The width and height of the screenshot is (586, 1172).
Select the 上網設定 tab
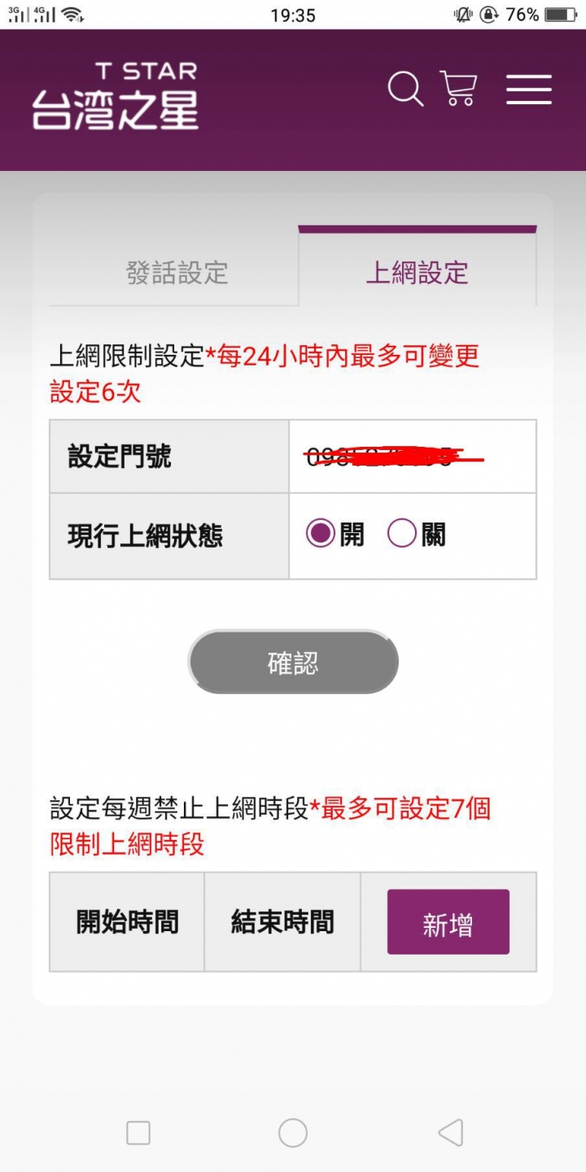click(417, 273)
